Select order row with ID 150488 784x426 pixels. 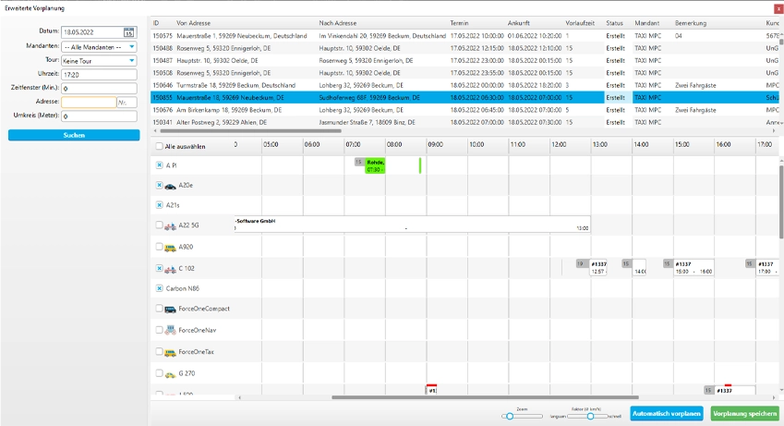coord(464,48)
